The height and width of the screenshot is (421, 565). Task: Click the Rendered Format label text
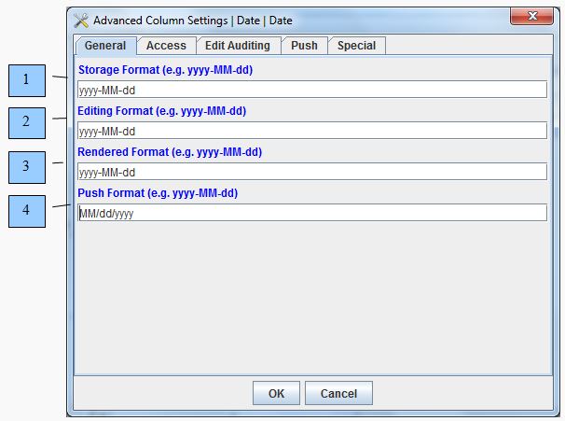click(x=169, y=152)
